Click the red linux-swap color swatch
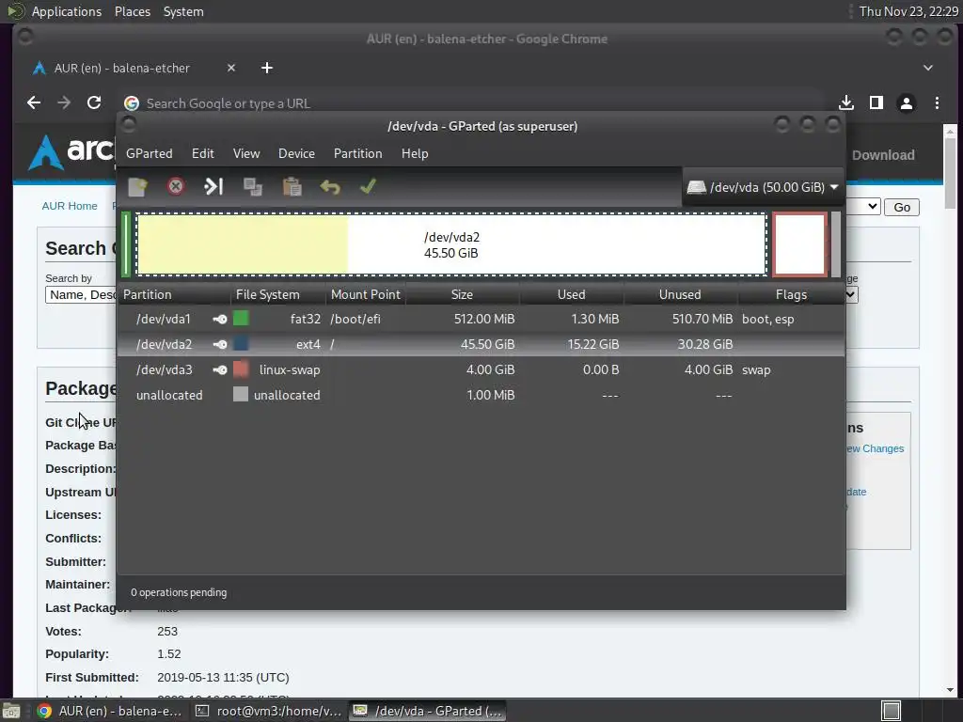The image size is (963, 722). tap(241, 369)
